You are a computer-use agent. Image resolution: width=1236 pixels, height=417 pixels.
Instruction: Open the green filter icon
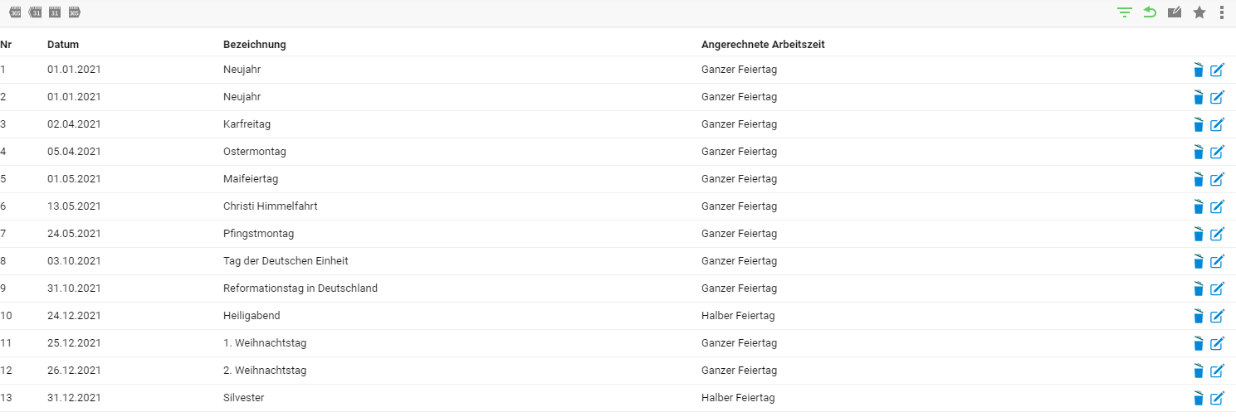[x=1125, y=12]
